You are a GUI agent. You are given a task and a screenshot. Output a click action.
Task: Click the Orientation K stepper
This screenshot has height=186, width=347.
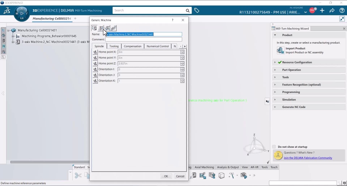pyautogui.click(x=182, y=81)
